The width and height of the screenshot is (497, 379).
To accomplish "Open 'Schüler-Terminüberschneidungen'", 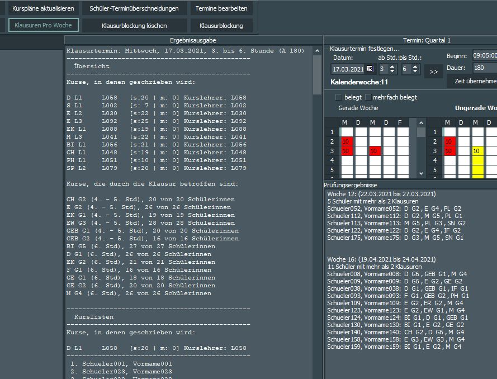I will tap(134, 8).
